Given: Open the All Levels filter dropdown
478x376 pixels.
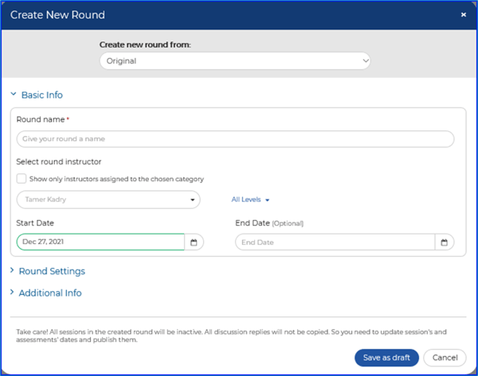Looking at the screenshot, I should (250, 200).
